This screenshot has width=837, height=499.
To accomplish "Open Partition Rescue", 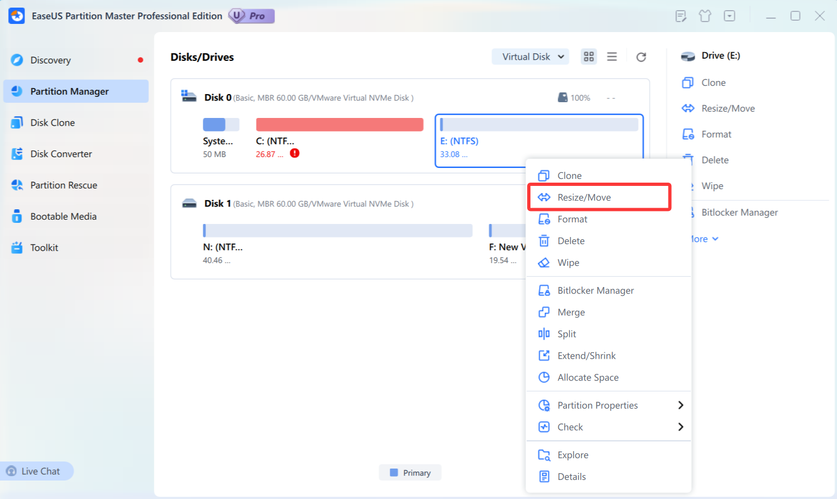I will click(x=76, y=185).
